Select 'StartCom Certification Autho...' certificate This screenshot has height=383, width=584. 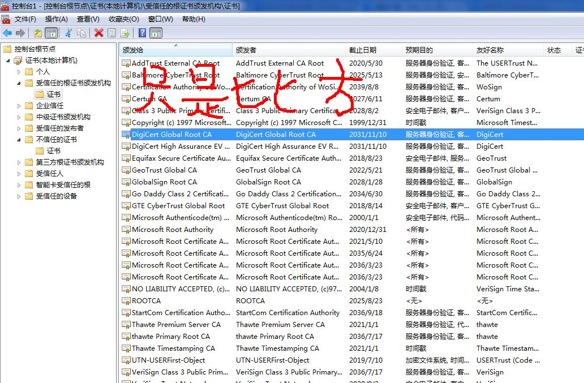click(x=181, y=313)
